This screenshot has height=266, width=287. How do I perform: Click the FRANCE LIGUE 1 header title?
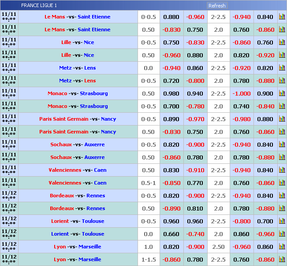tap(39, 6)
